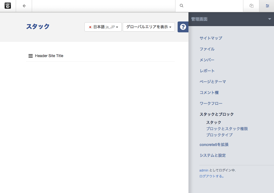Click the concrete5 hand logo icon

pos(8,6)
